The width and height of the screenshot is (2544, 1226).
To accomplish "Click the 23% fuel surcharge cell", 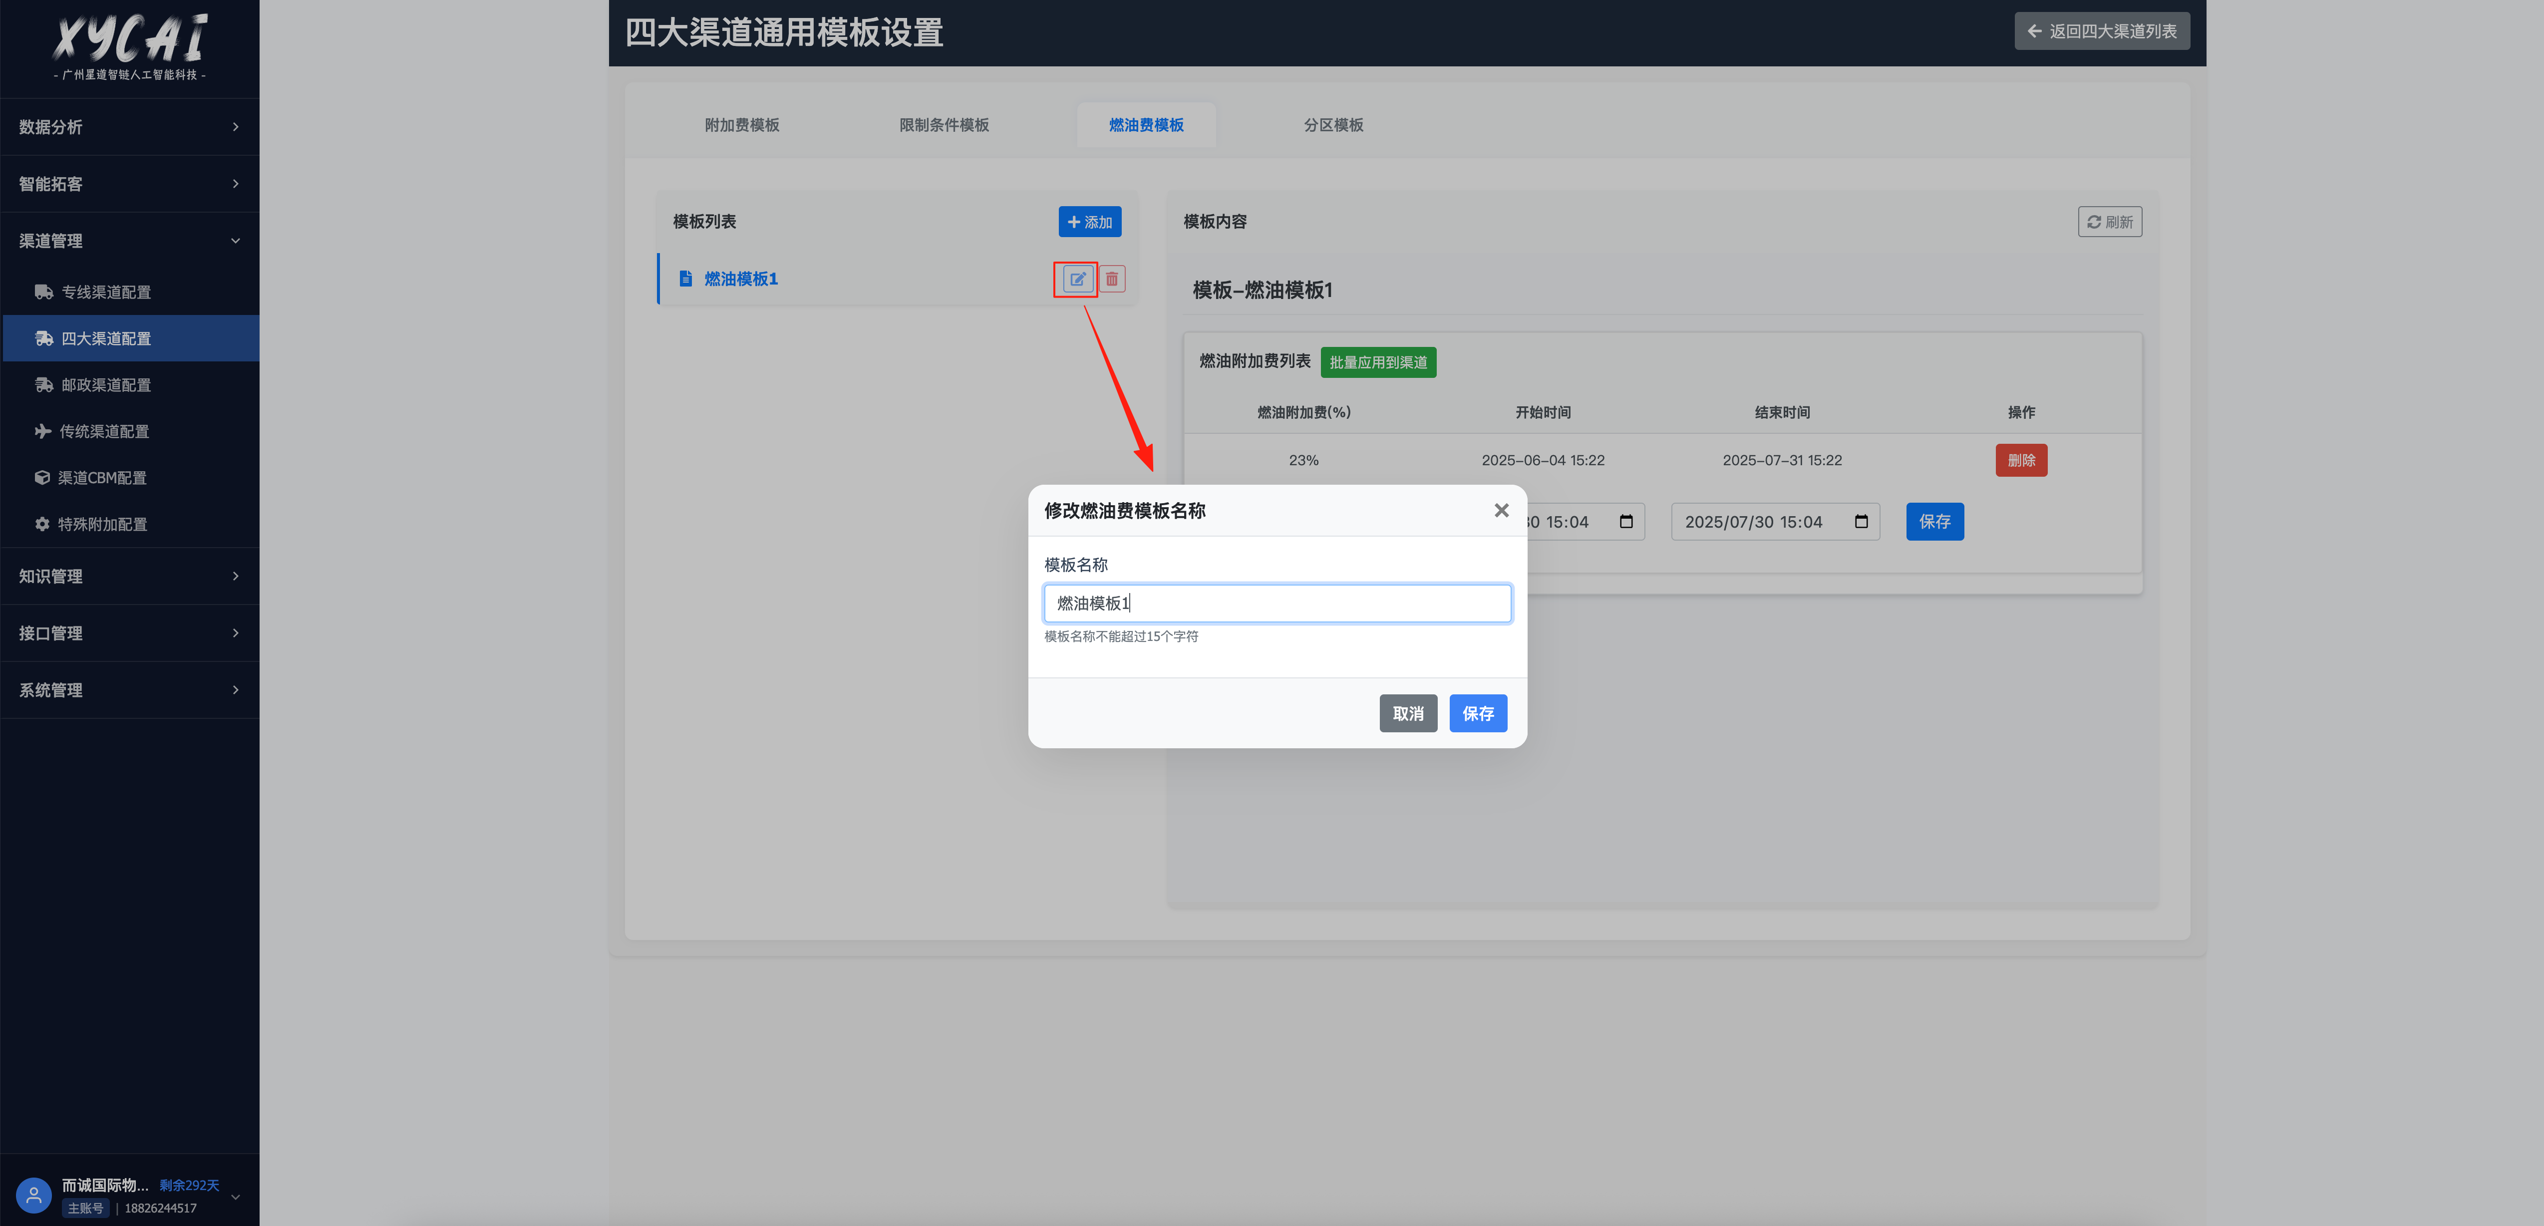I will (x=1302, y=459).
